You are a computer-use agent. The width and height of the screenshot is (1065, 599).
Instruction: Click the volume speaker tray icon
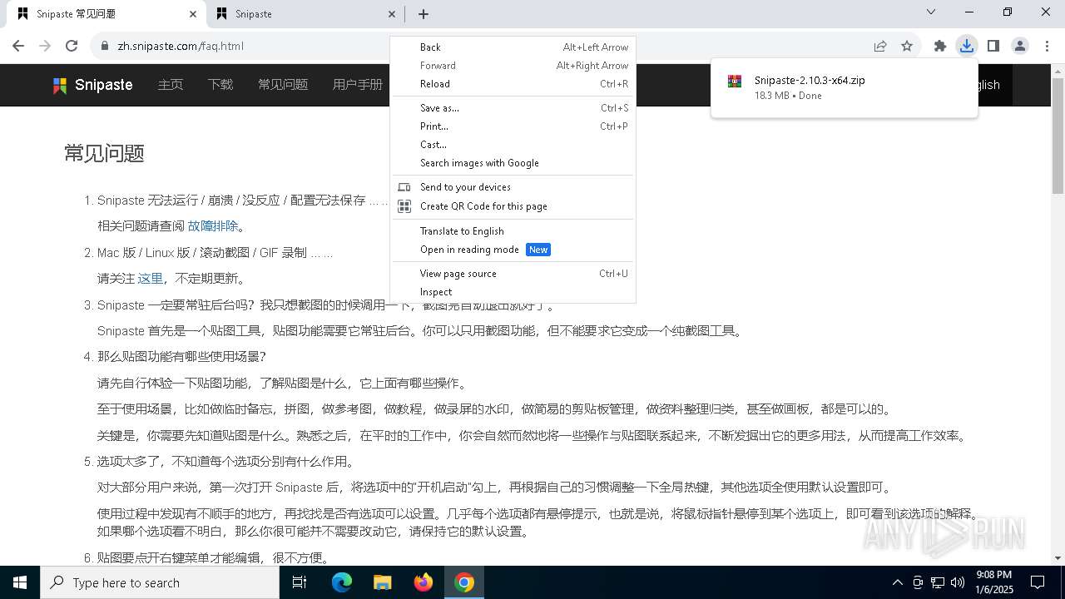point(958,582)
